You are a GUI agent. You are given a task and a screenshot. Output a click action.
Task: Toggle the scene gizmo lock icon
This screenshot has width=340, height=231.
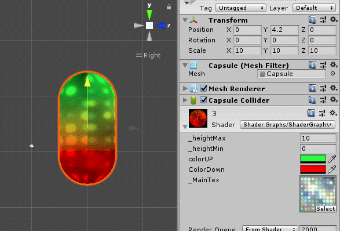pos(169,7)
